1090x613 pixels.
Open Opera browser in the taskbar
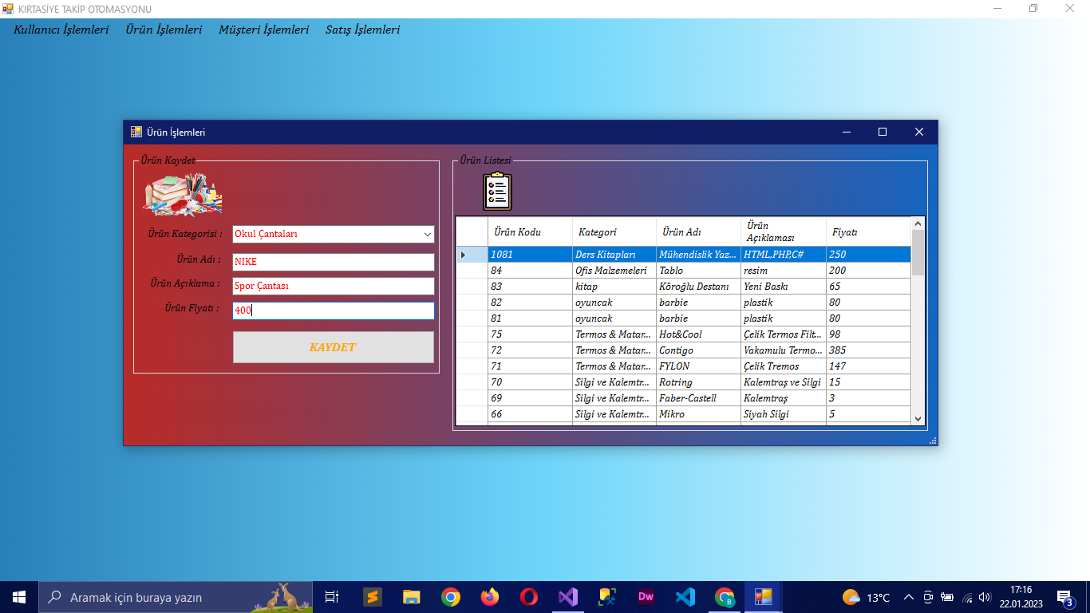pyautogui.click(x=528, y=597)
